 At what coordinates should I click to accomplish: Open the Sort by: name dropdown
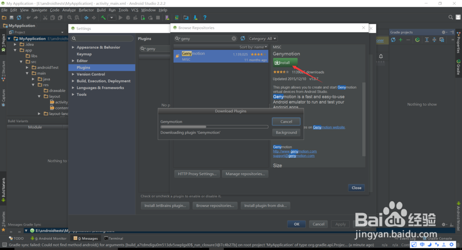tap(253, 47)
